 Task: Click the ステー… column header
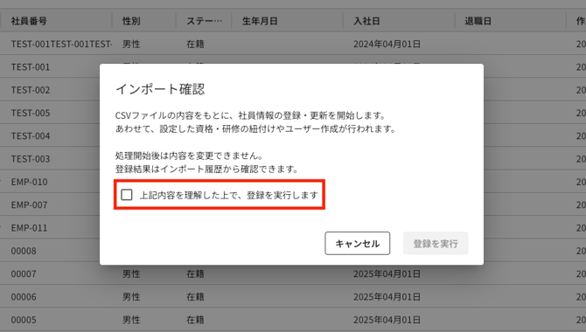pyautogui.click(x=204, y=21)
